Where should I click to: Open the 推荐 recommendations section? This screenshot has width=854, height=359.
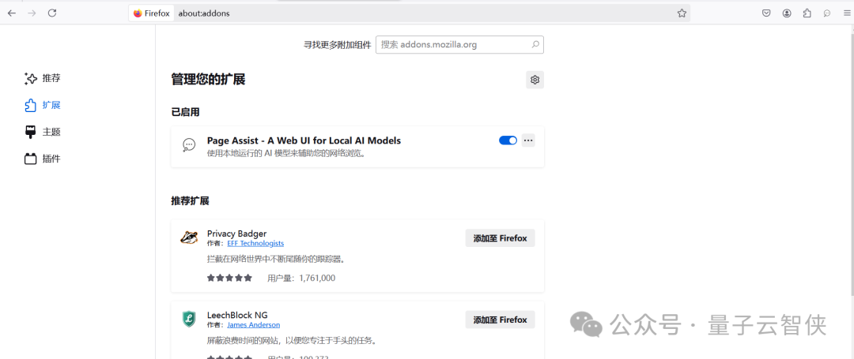click(43, 78)
